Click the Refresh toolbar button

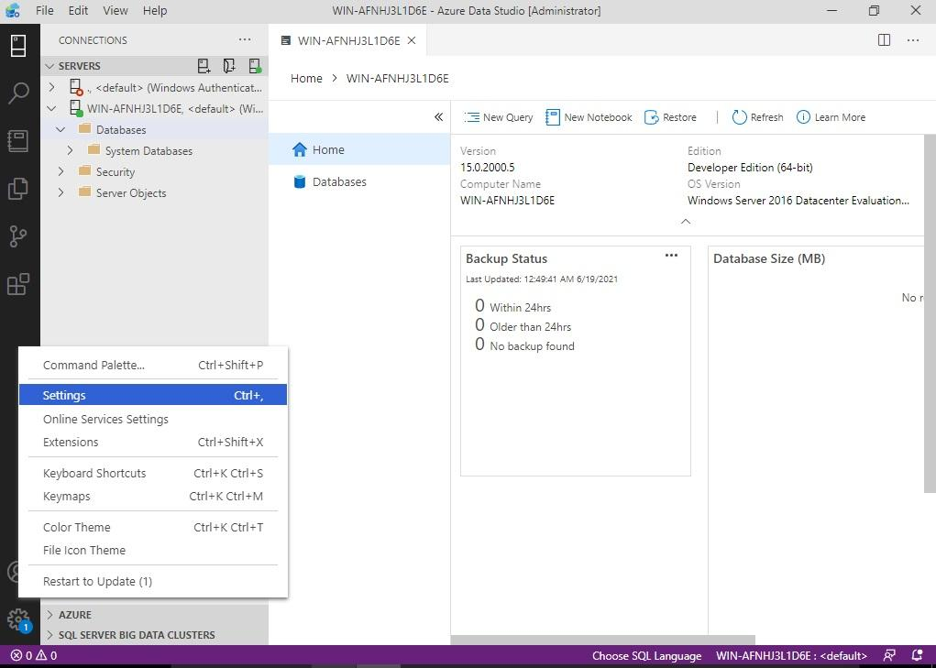pos(757,117)
